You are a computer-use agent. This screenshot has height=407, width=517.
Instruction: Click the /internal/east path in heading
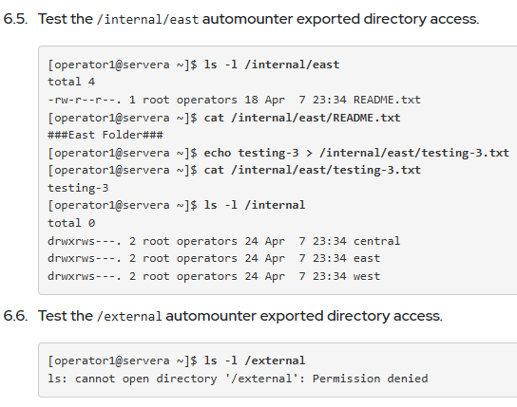point(147,19)
